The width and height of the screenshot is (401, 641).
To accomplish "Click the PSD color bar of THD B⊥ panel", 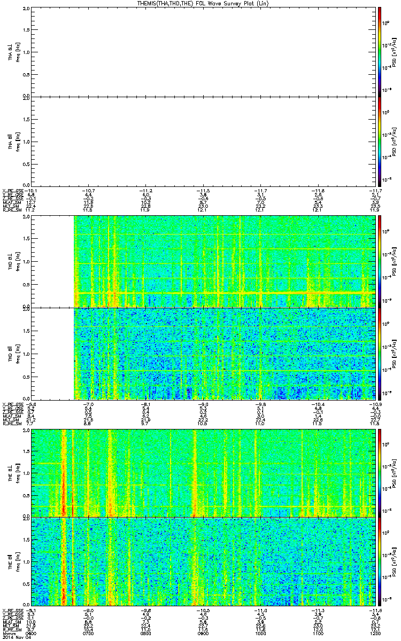I will coord(379,261).
